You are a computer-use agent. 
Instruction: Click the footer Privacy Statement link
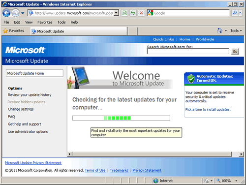147,170
